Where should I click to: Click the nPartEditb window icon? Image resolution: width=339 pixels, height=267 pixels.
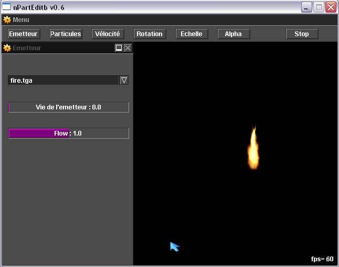(6, 7)
